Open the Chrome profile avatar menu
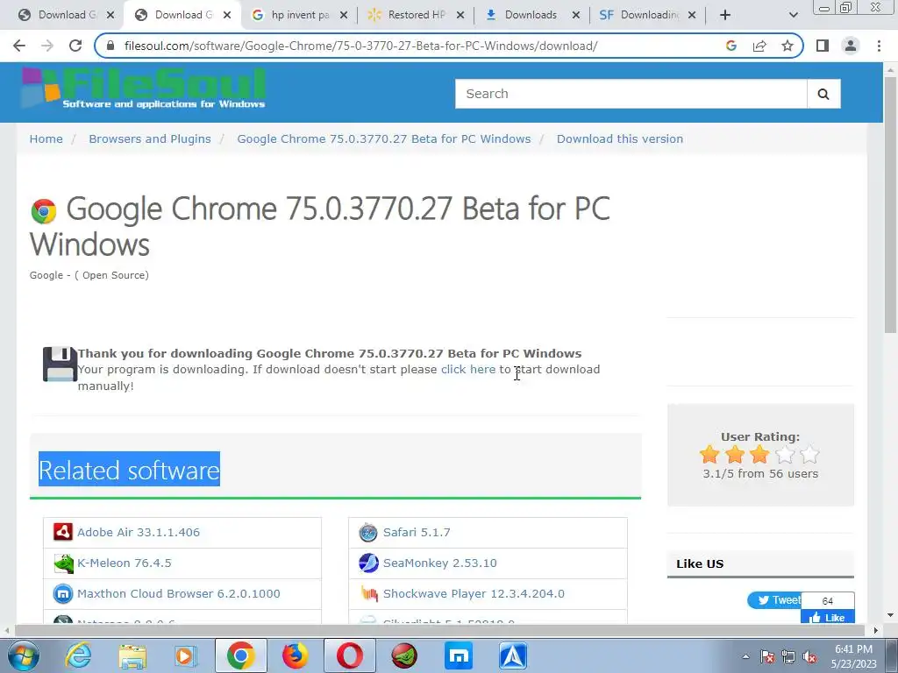 pos(851,46)
